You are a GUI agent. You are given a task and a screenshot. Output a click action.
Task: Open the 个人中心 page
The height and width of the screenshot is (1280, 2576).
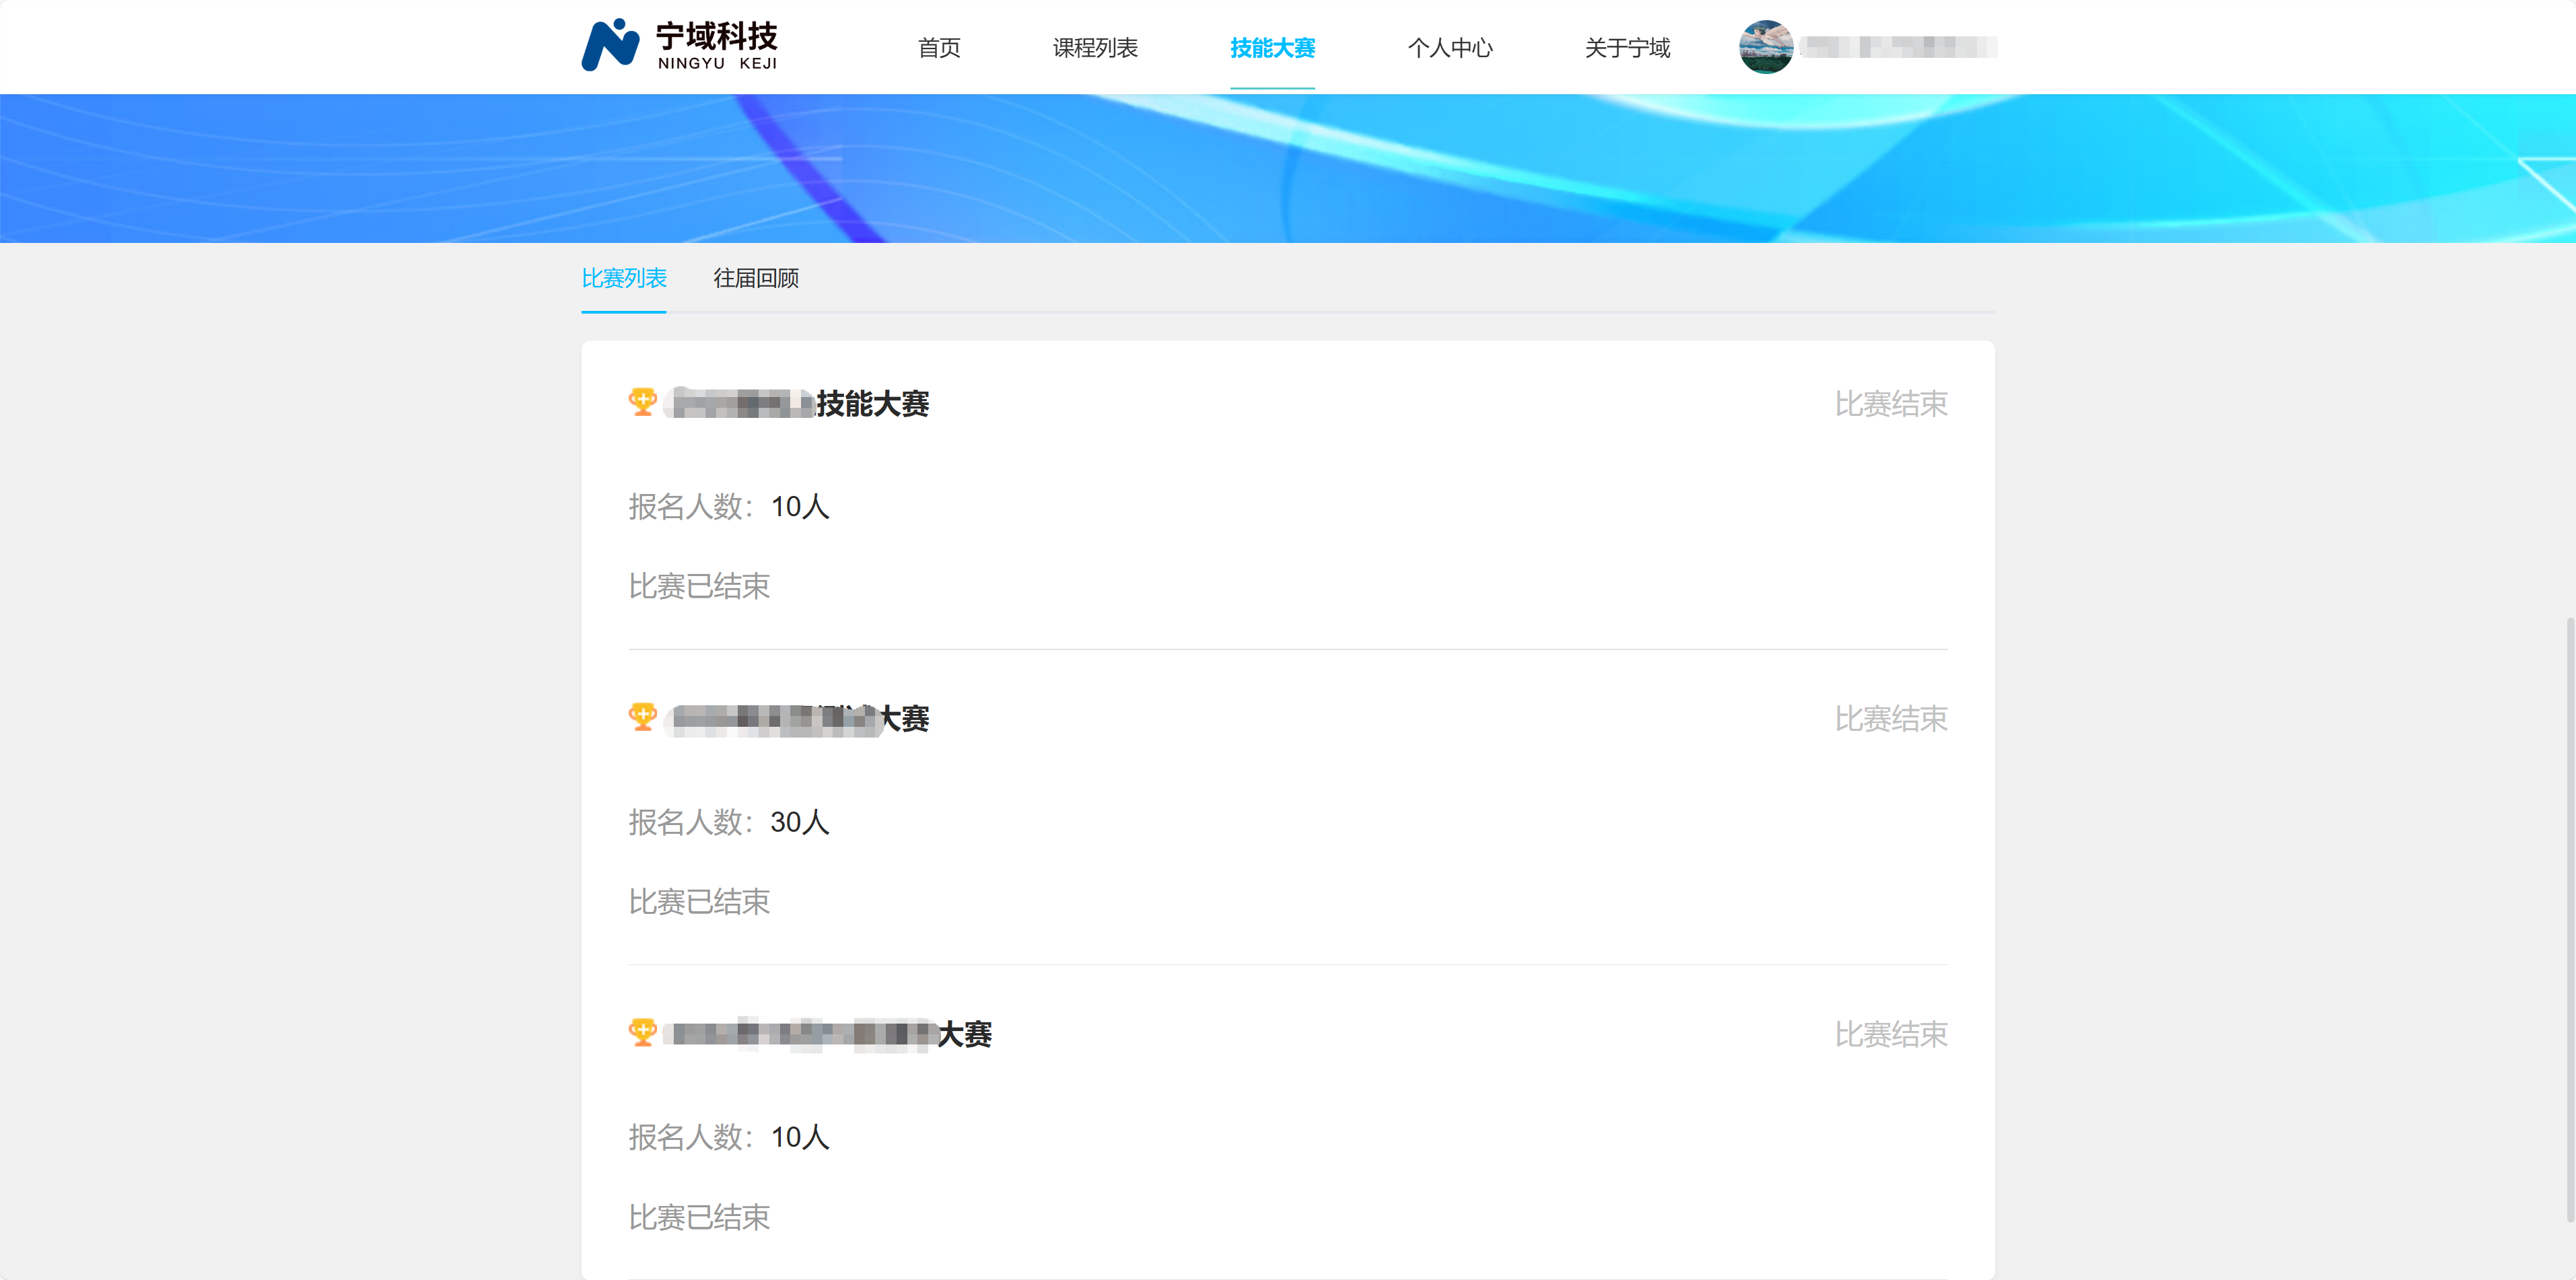[1451, 47]
